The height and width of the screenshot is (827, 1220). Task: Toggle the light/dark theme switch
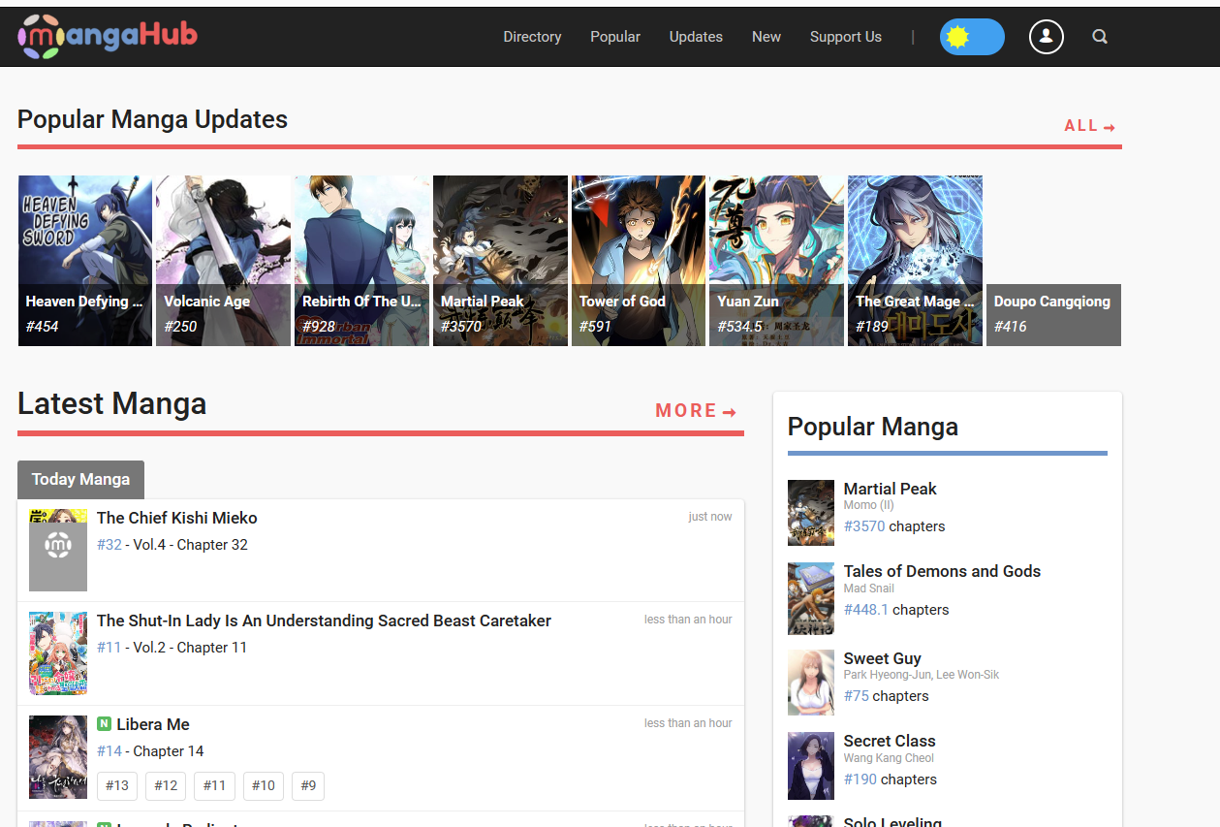[972, 37]
